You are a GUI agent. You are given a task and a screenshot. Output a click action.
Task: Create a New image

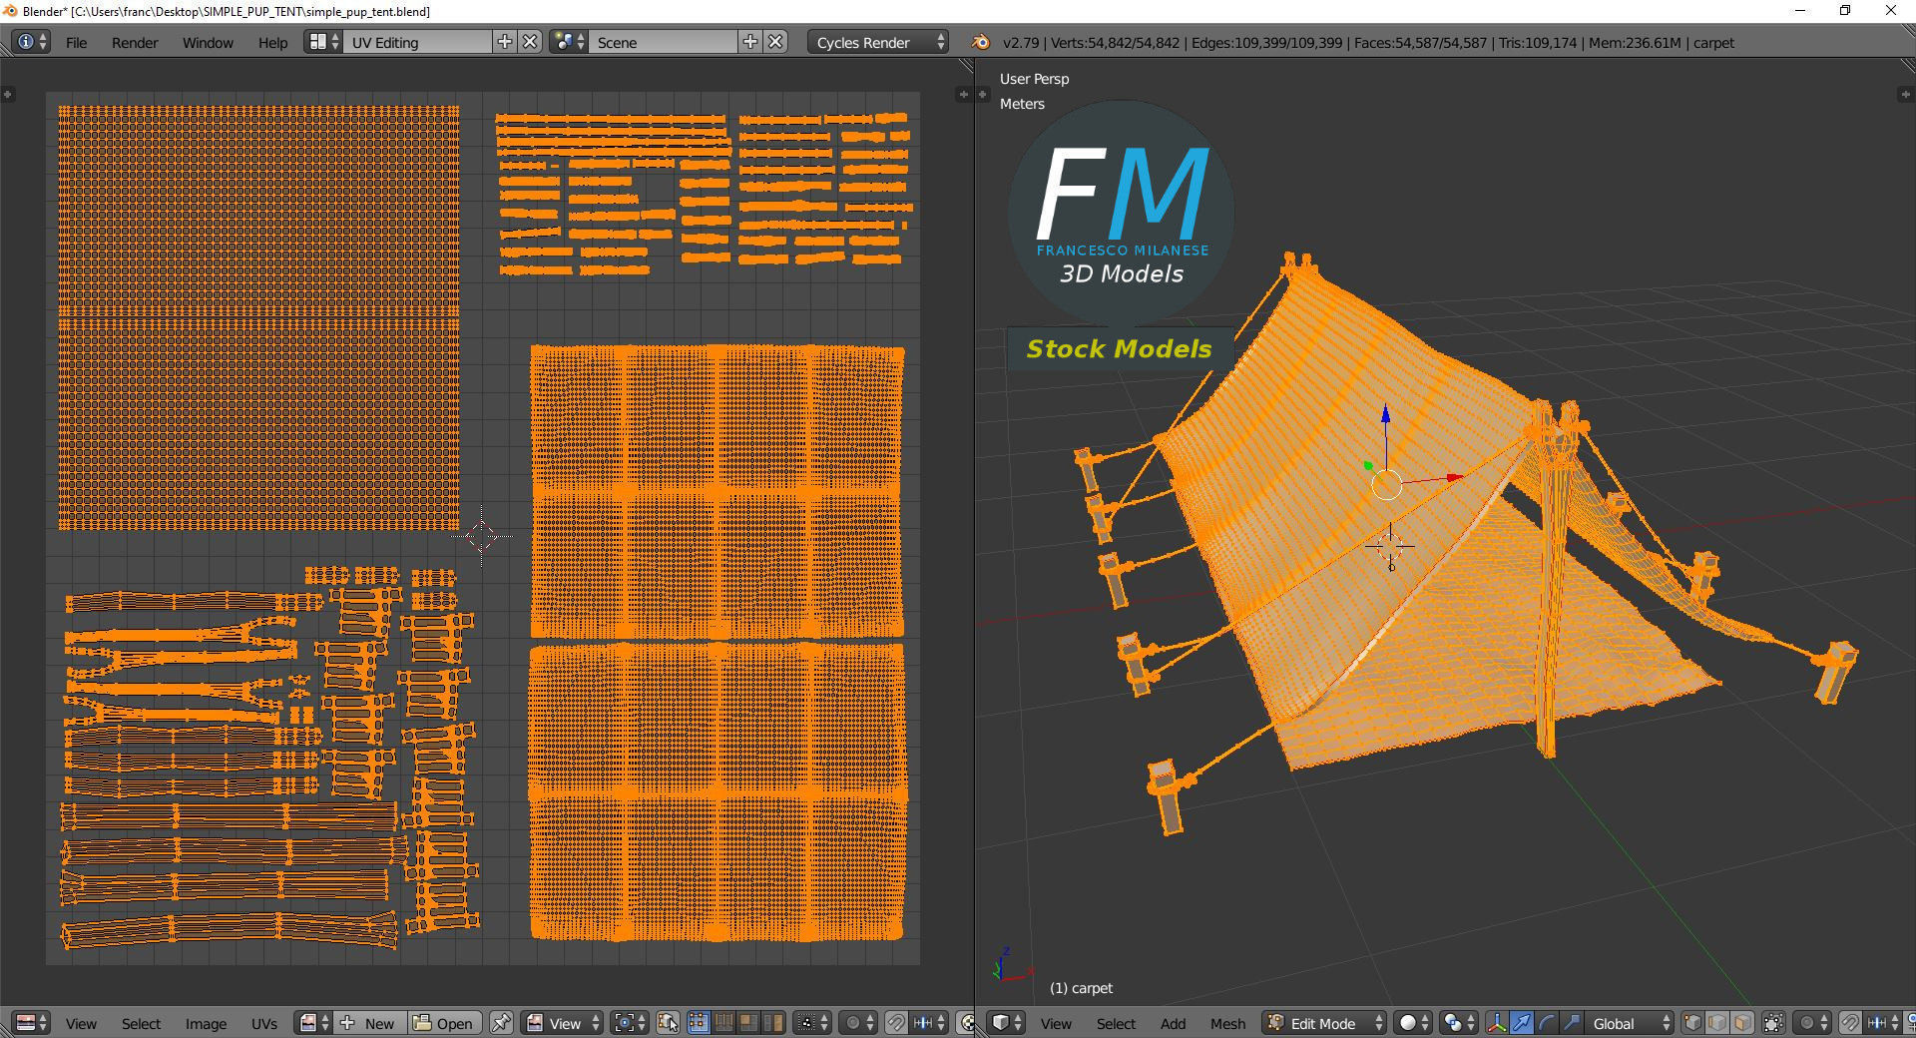370,1023
